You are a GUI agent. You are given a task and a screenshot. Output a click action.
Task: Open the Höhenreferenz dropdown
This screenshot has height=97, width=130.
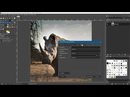pyautogui.click(x=86, y=58)
